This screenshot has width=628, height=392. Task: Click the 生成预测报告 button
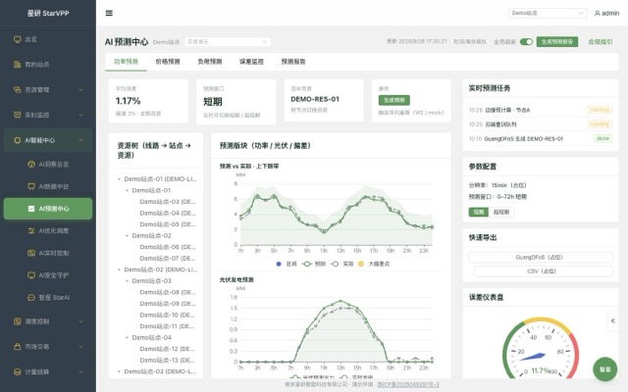(557, 41)
